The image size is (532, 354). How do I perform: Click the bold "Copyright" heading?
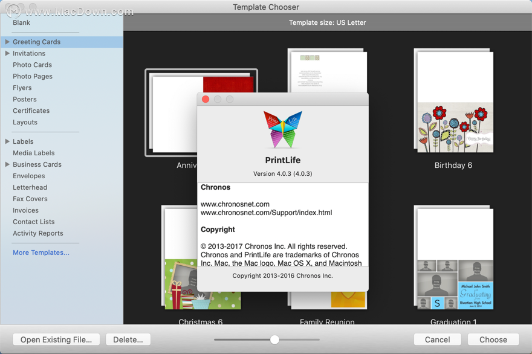point(218,230)
